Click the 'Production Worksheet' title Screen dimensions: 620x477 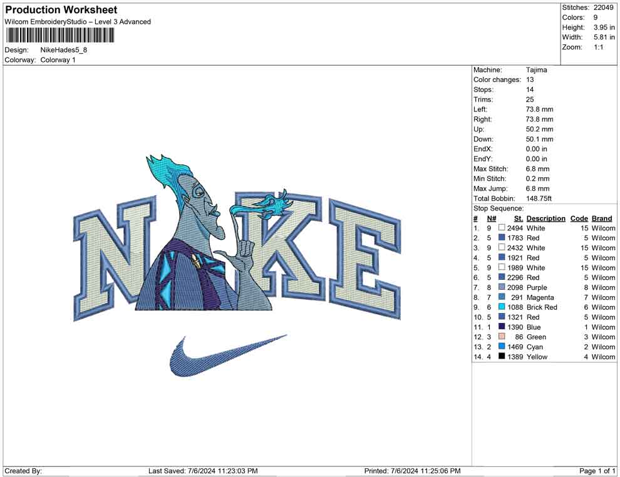61,10
